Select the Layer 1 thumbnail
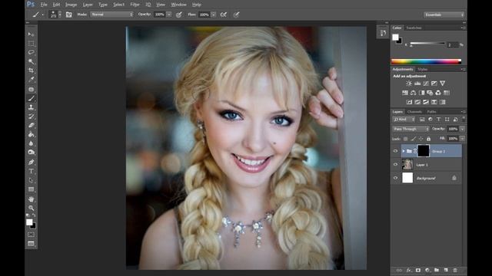This screenshot has height=276, width=492. click(x=407, y=164)
